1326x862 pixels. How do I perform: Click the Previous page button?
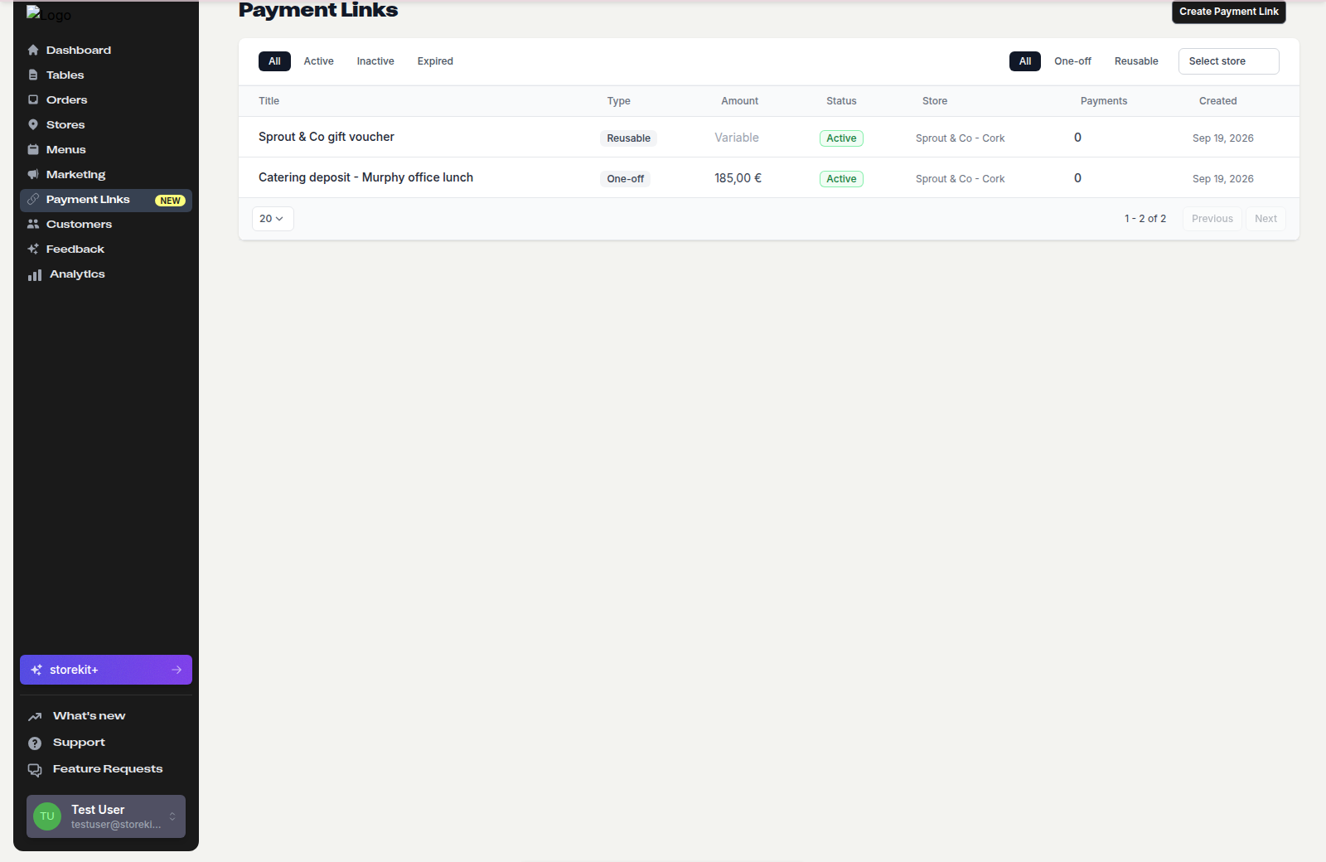tap(1212, 219)
